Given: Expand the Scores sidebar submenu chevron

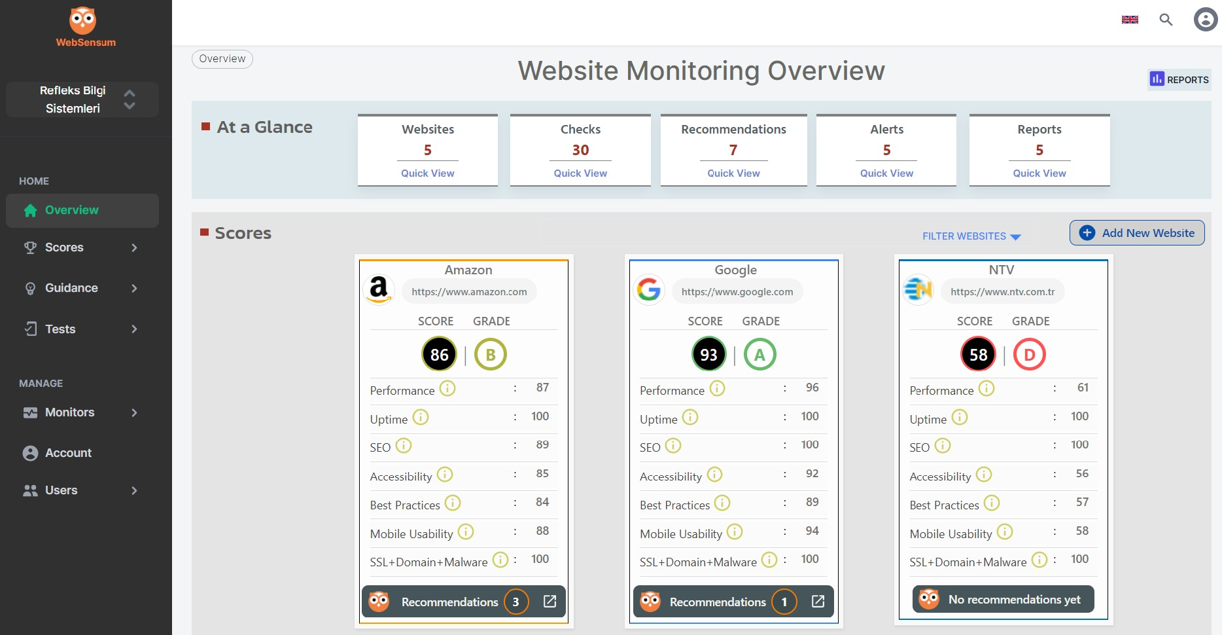Looking at the screenshot, I should pos(134,247).
